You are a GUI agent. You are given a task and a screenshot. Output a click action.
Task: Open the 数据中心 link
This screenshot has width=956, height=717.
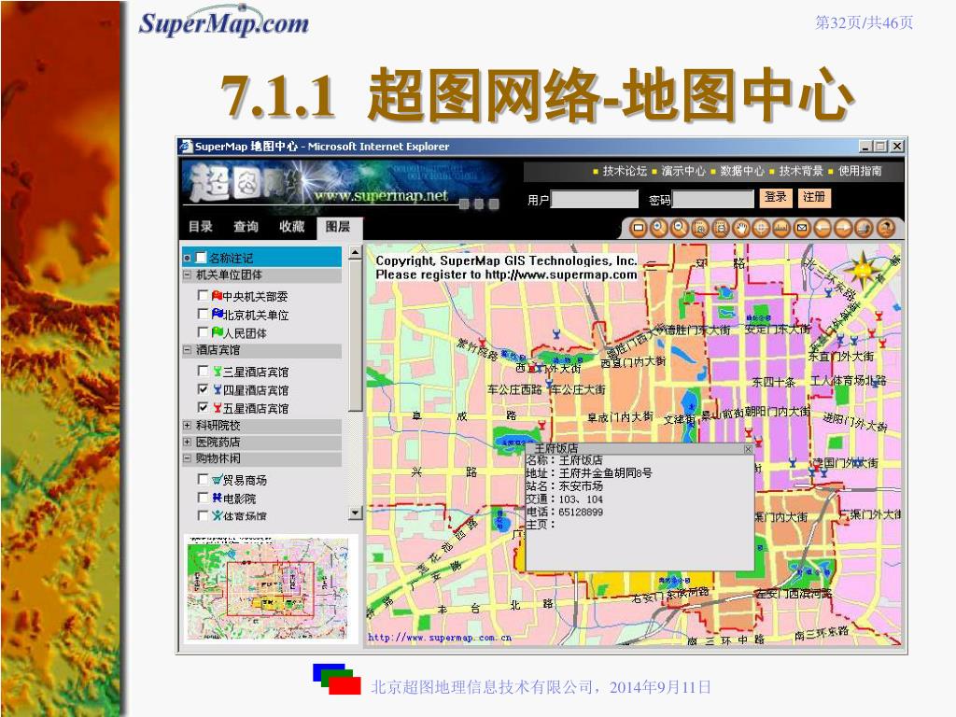(742, 172)
